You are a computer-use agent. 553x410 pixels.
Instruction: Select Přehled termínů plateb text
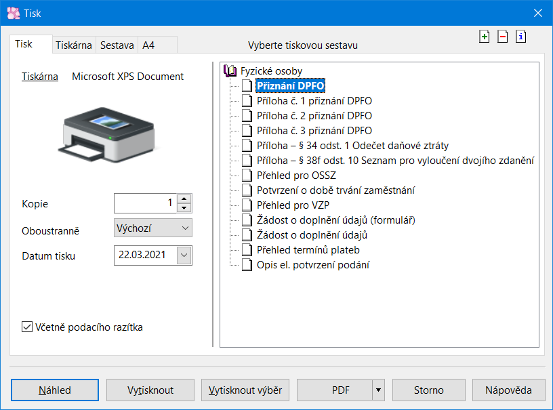(x=308, y=249)
